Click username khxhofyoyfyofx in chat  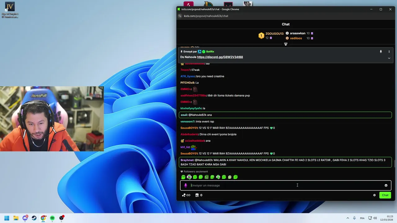point(191,108)
